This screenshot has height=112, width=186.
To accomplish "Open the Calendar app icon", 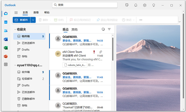I will pyautogui.click(x=6, y=22).
